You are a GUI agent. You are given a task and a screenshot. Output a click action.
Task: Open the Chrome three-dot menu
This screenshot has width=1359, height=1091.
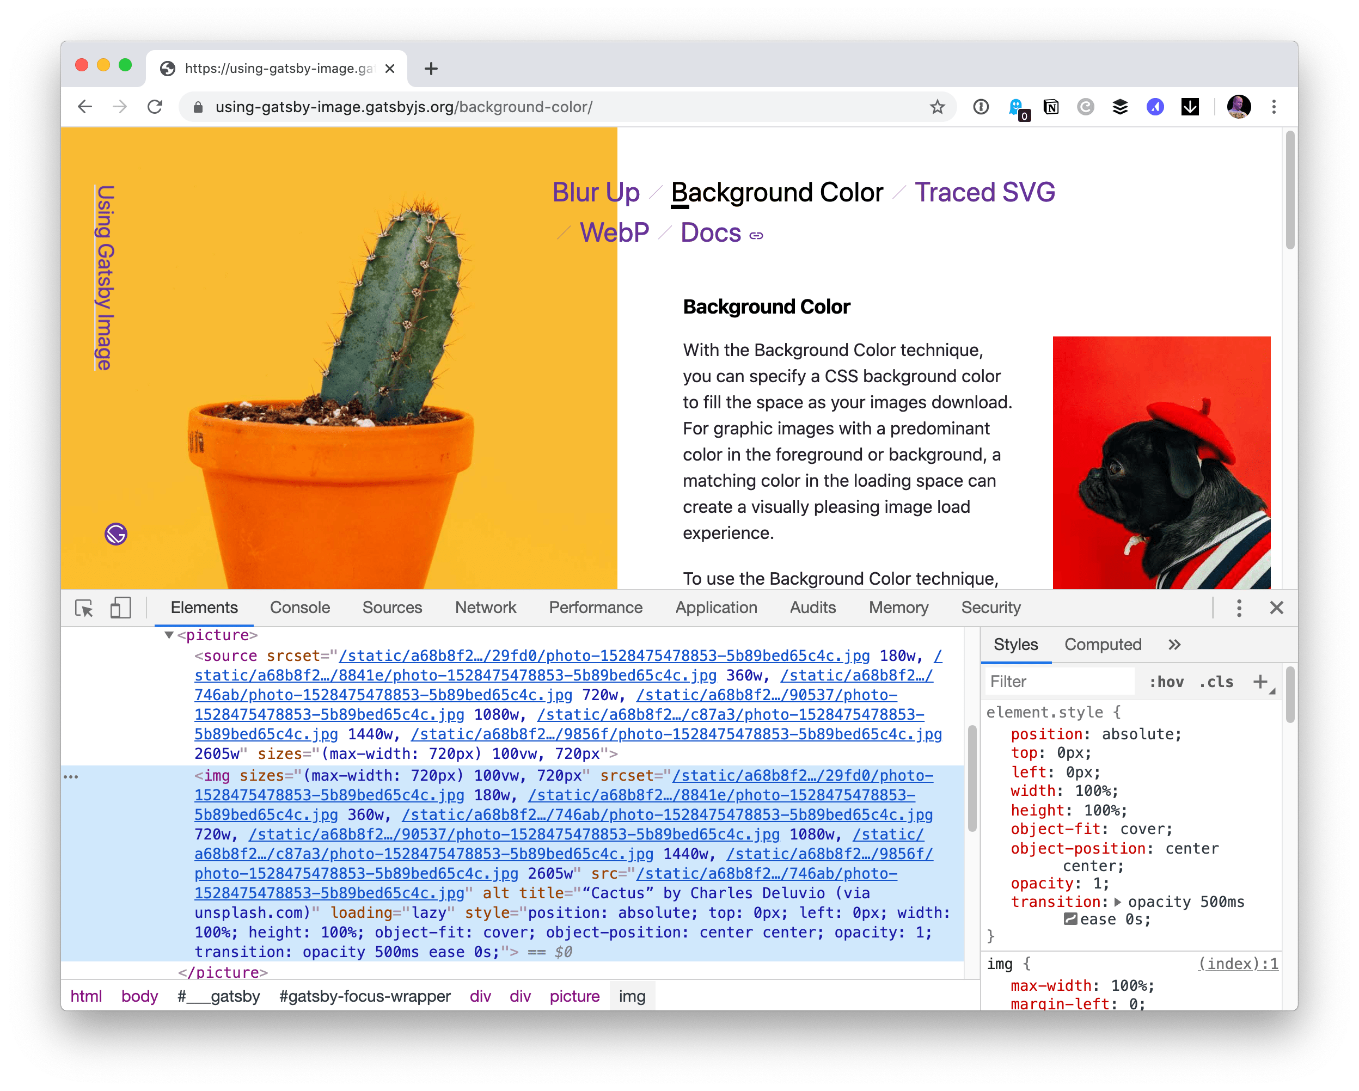click(1274, 107)
